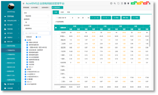Collapse the sidebar with the hamburger icon
Image resolution: width=158 pixels, height=95 pixels.
23,3
